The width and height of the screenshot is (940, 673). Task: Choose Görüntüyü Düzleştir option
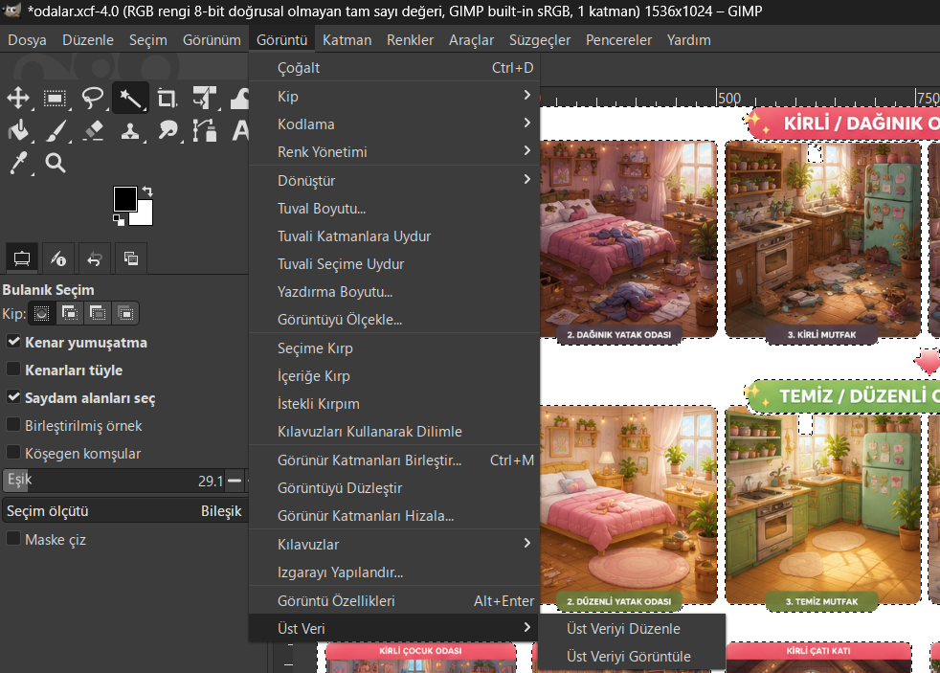(393, 488)
